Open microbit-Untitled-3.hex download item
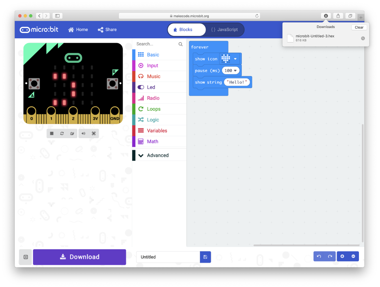The height and width of the screenshot is (287, 380). click(315, 38)
